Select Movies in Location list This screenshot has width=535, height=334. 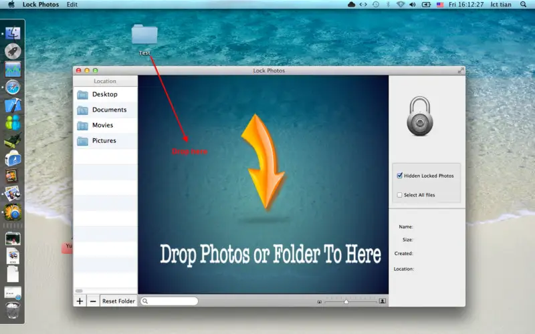click(x=106, y=125)
